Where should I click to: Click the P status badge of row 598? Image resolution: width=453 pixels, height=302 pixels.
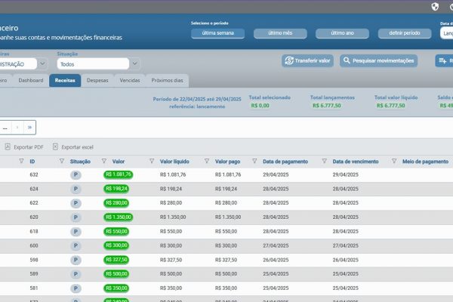[x=75, y=260]
